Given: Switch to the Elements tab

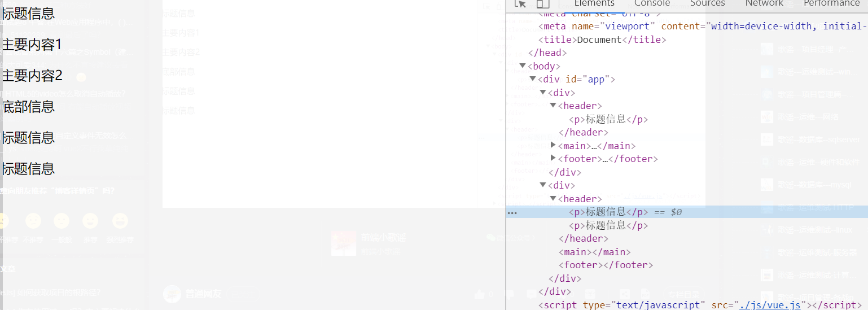Looking at the screenshot, I should coord(594,3).
